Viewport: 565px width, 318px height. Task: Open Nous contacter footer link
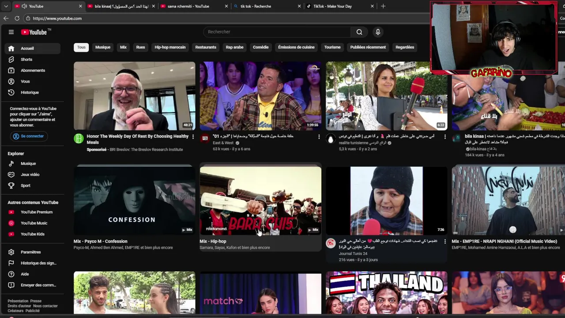coord(45,306)
